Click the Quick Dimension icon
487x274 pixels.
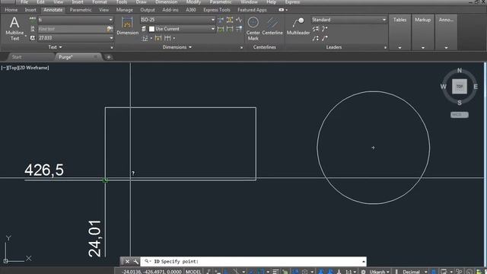click(158, 38)
